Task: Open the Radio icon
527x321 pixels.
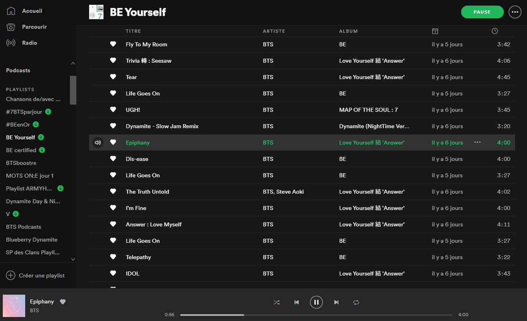Action: coord(11,43)
